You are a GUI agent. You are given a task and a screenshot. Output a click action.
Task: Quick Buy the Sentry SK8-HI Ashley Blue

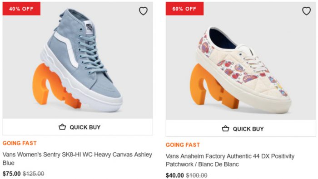(78, 127)
